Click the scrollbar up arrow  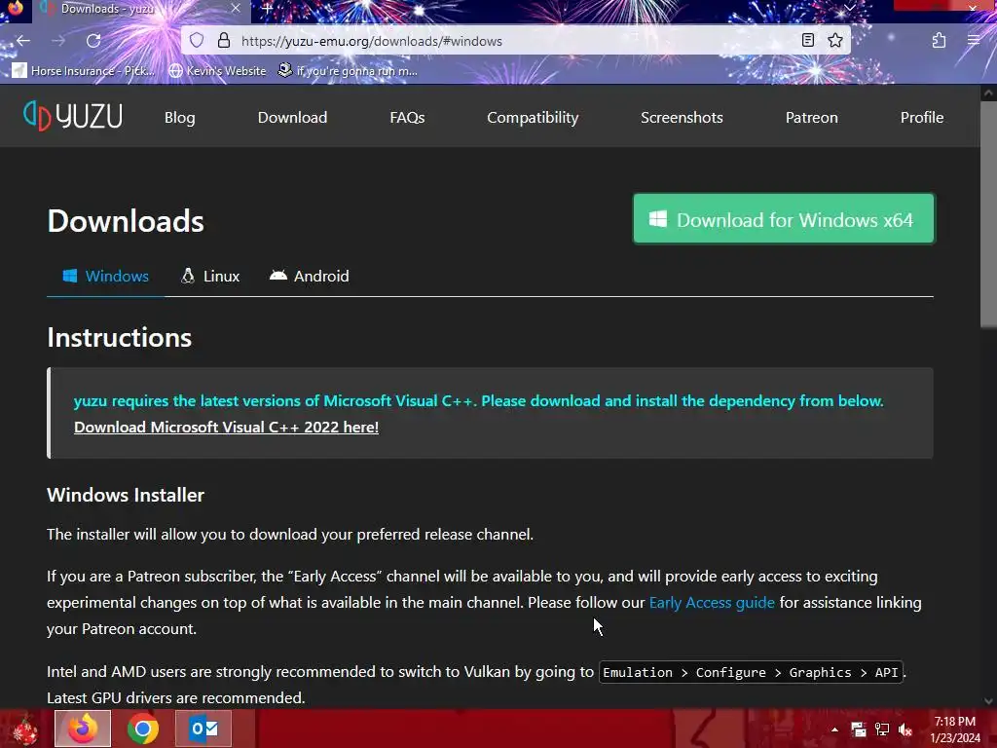pyautogui.click(x=988, y=93)
